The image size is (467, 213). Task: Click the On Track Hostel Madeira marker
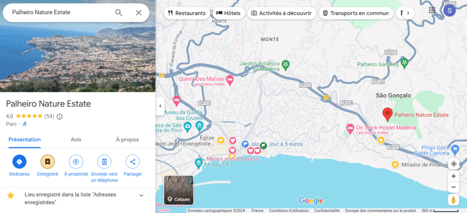click(350, 129)
